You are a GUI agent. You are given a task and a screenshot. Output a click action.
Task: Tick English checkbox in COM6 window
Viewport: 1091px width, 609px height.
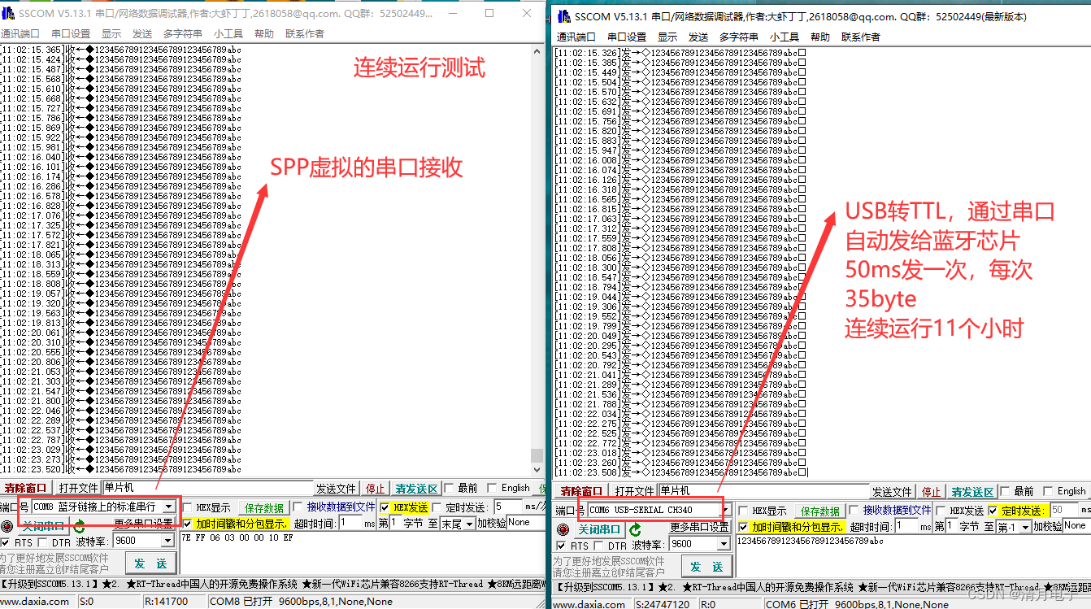(x=1048, y=491)
